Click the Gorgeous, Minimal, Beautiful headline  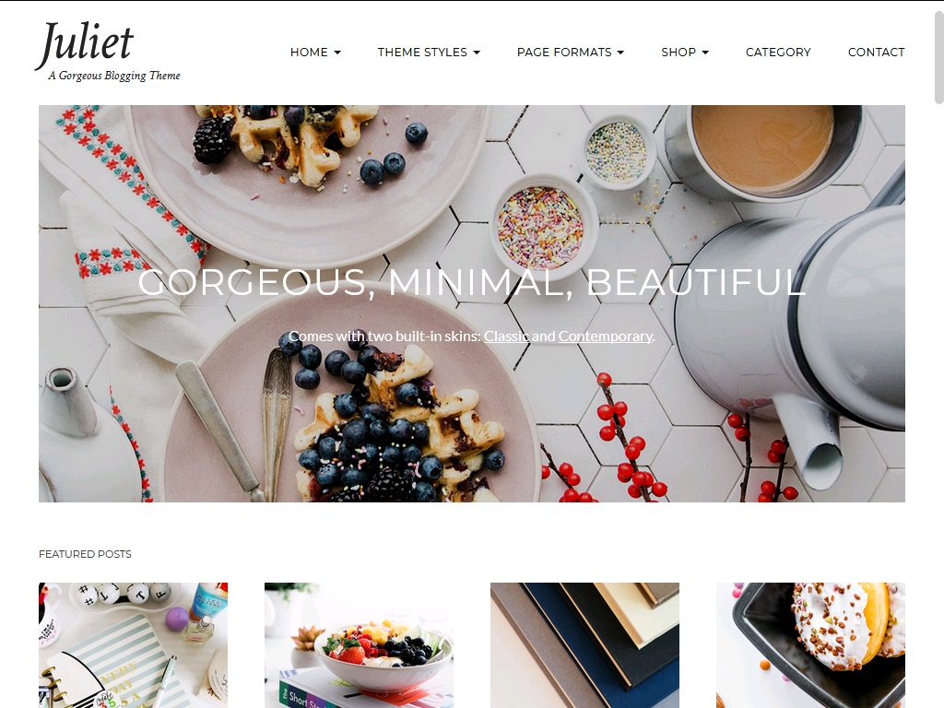471,282
